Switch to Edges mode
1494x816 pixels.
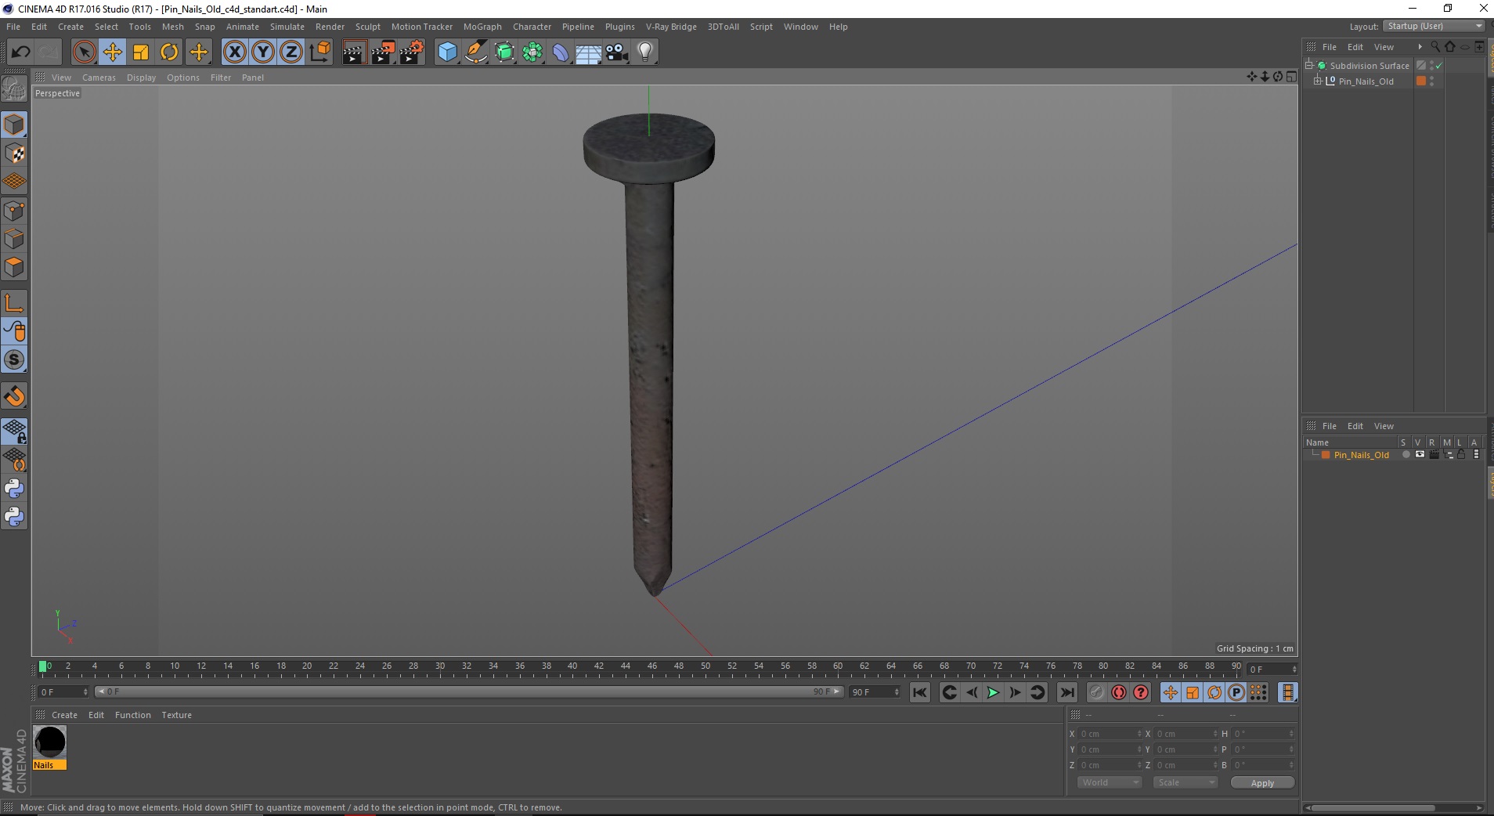pos(14,239)
